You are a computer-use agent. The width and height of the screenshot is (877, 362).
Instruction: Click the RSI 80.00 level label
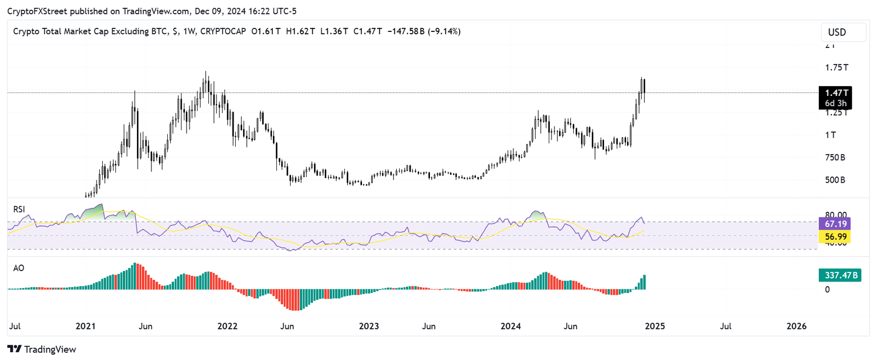(x=836, y=215)
